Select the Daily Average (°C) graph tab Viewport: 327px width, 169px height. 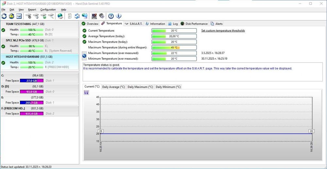(113, 87)
